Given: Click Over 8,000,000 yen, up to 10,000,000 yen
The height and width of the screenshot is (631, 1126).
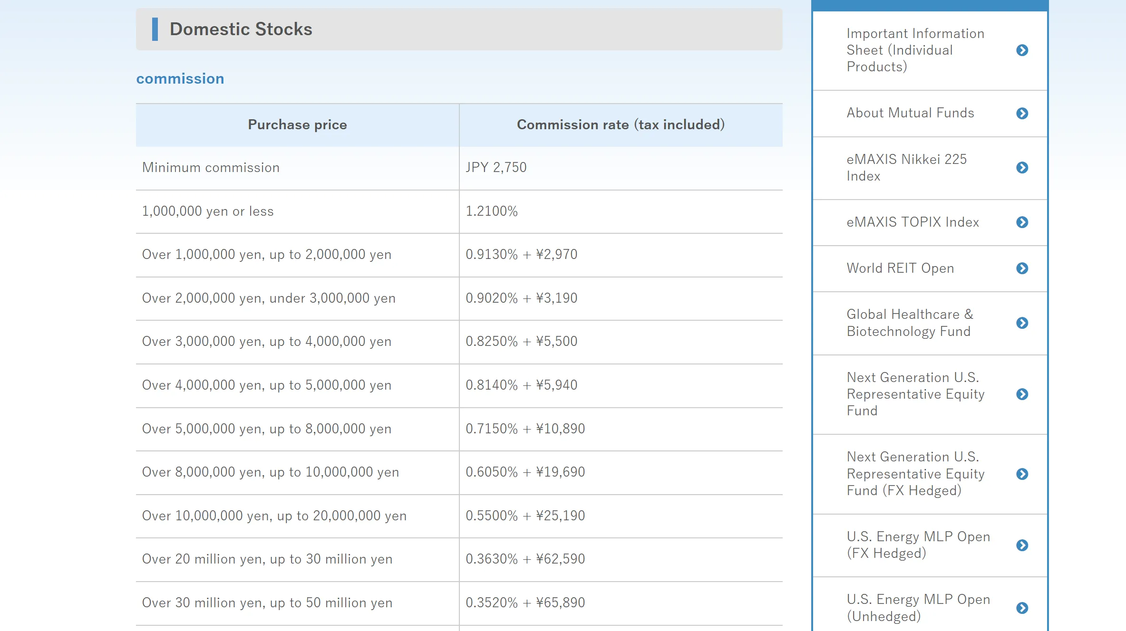Looking at the screenshot, I should tap(271, 472).
